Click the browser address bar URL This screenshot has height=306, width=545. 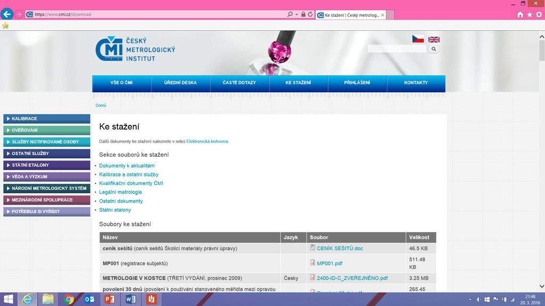click(x=63, y=14)
